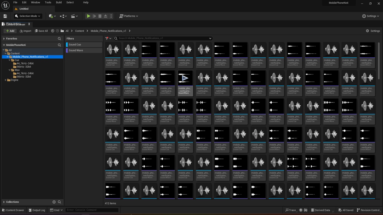Click the save level floppy disk icon
The width and height of the screenshot is (383, 215).
pyautogui.click(x=5, y=16)
